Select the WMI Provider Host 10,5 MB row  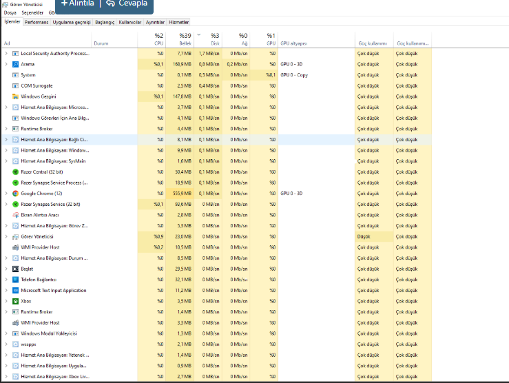coord(217,247)
